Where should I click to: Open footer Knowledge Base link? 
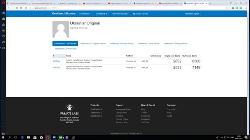[123, 109]
